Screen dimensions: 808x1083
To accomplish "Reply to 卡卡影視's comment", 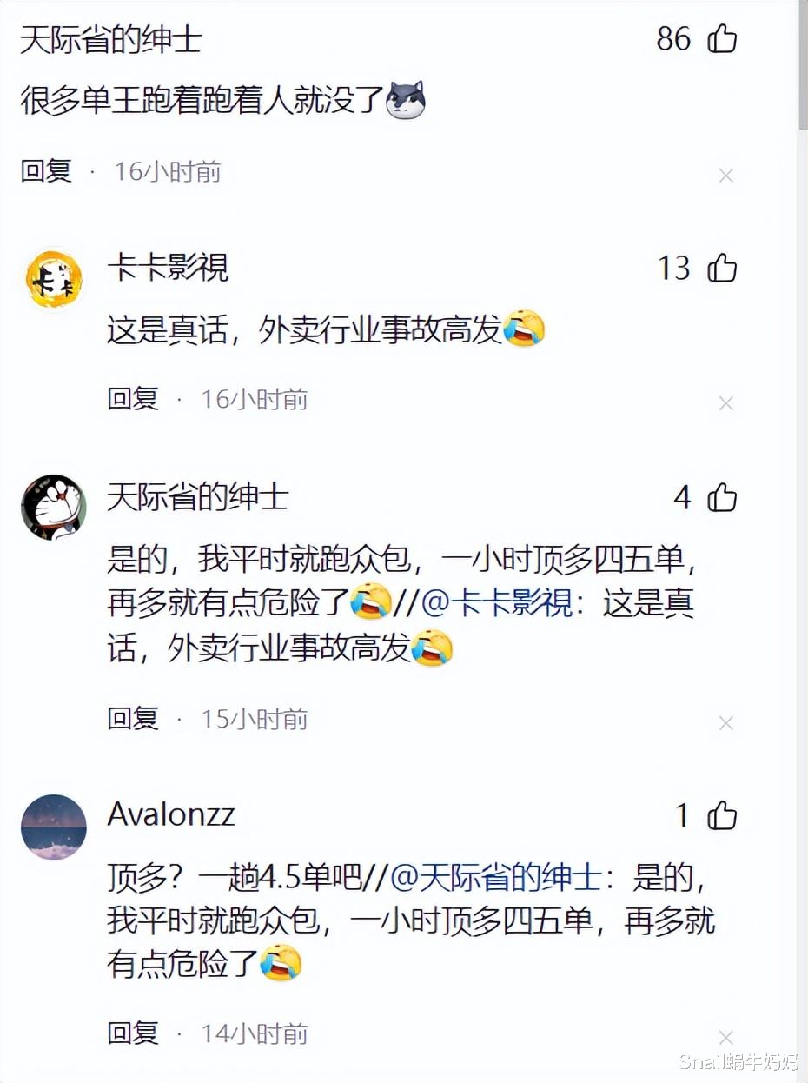I will pos(133,399).
